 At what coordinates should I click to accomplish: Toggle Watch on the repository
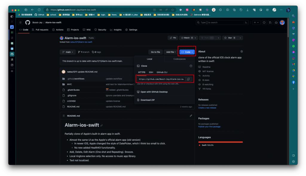[187, 38]
